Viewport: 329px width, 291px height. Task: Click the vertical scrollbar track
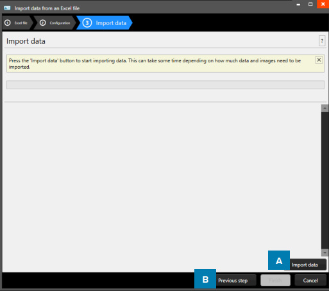click(x=325, y=181)
